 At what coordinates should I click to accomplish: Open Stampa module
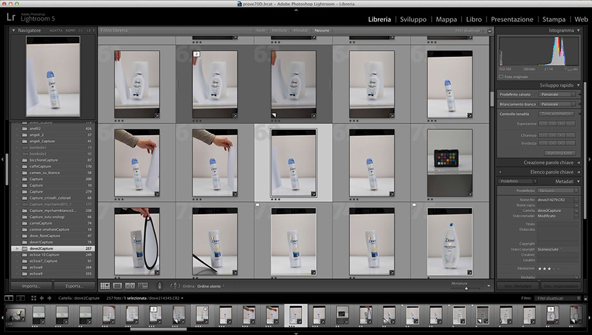[554, 19]
